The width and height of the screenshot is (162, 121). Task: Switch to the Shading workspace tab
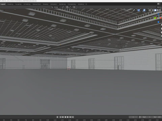coord(46,4)
